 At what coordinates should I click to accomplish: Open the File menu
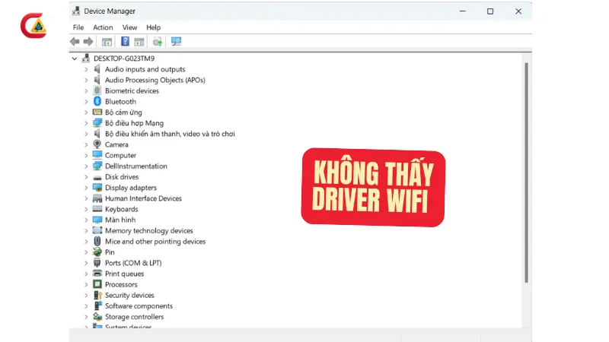[x=78, y=27]
